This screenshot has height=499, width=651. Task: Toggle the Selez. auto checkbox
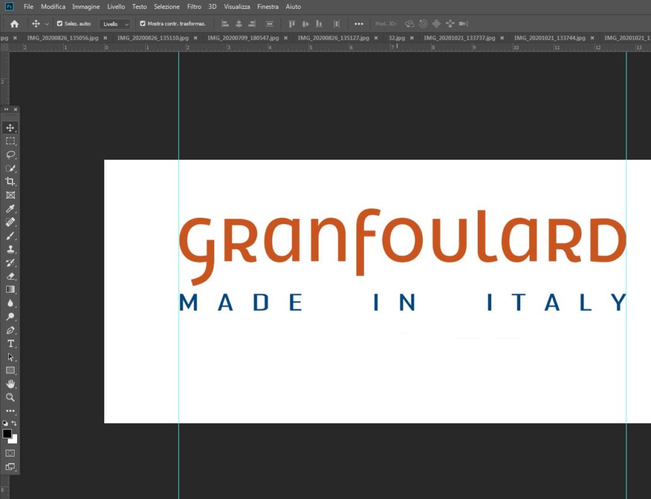point(59,23)
